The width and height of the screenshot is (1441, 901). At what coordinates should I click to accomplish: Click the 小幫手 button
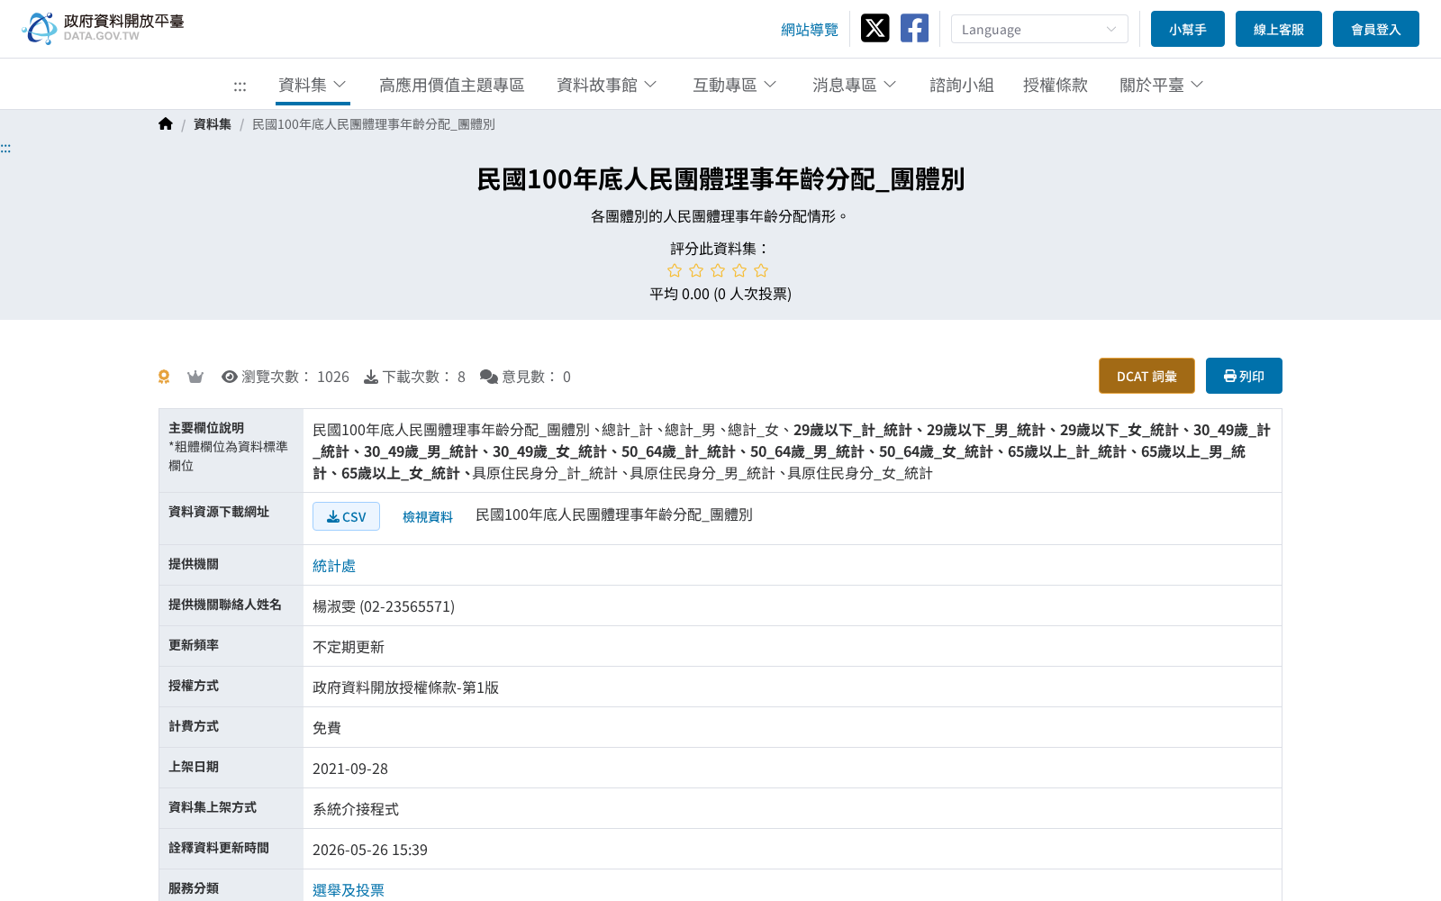coord(1188,29)
